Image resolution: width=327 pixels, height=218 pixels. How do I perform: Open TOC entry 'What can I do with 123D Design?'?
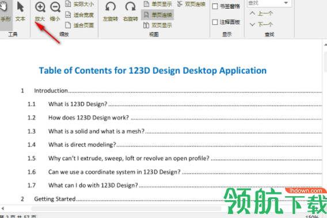(175, 185)
